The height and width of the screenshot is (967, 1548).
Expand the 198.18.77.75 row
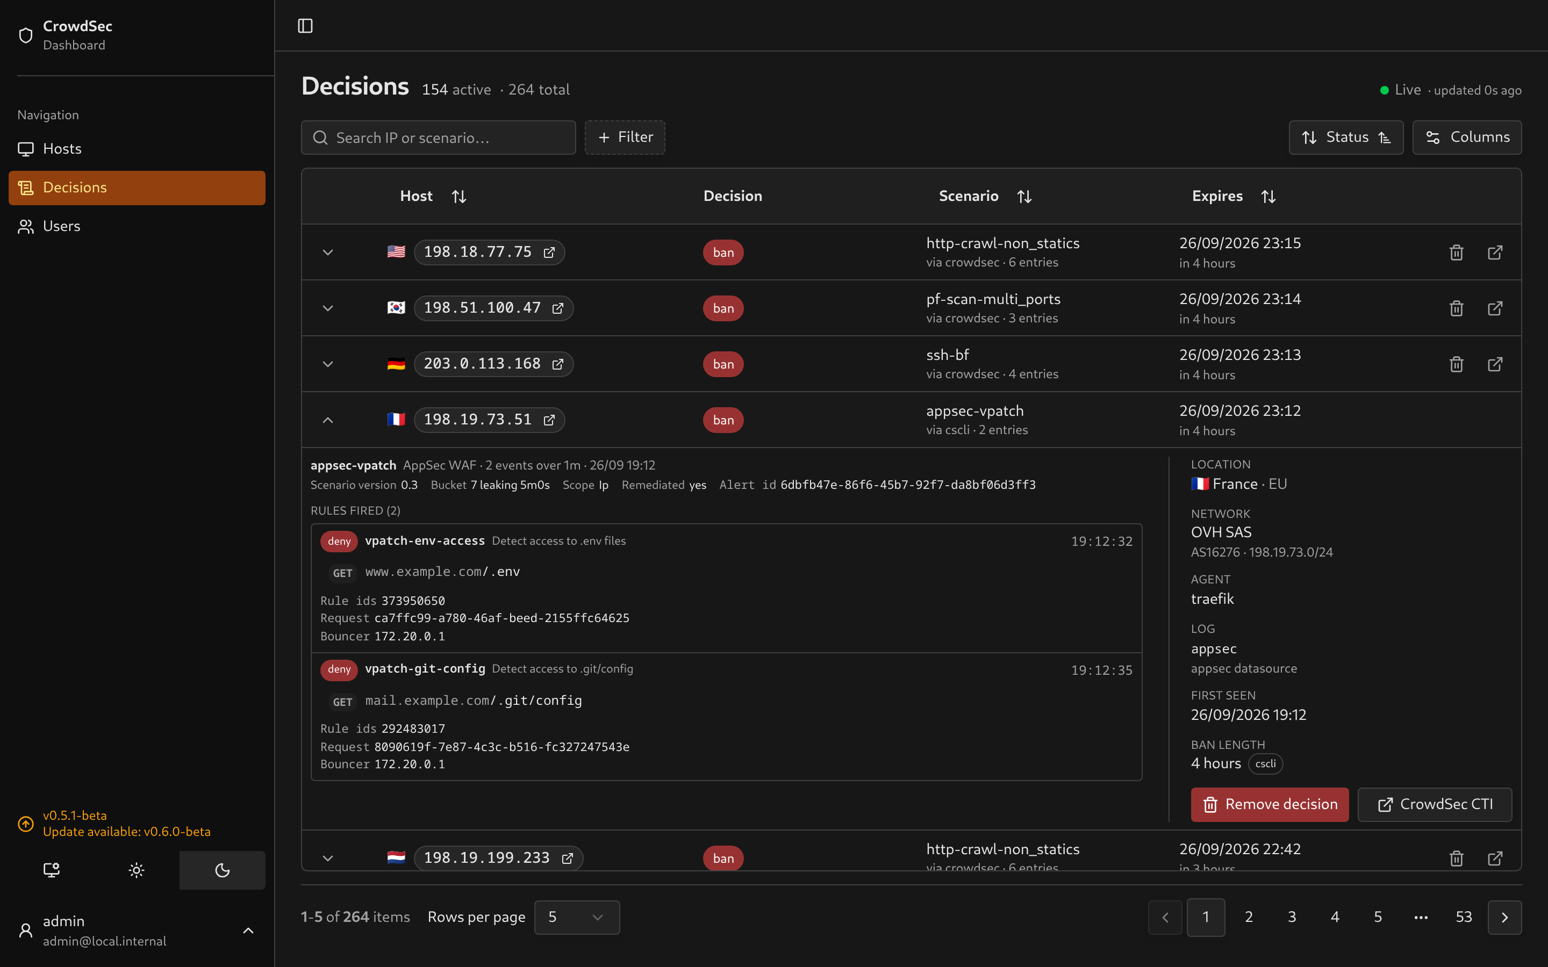click(328, 252)
